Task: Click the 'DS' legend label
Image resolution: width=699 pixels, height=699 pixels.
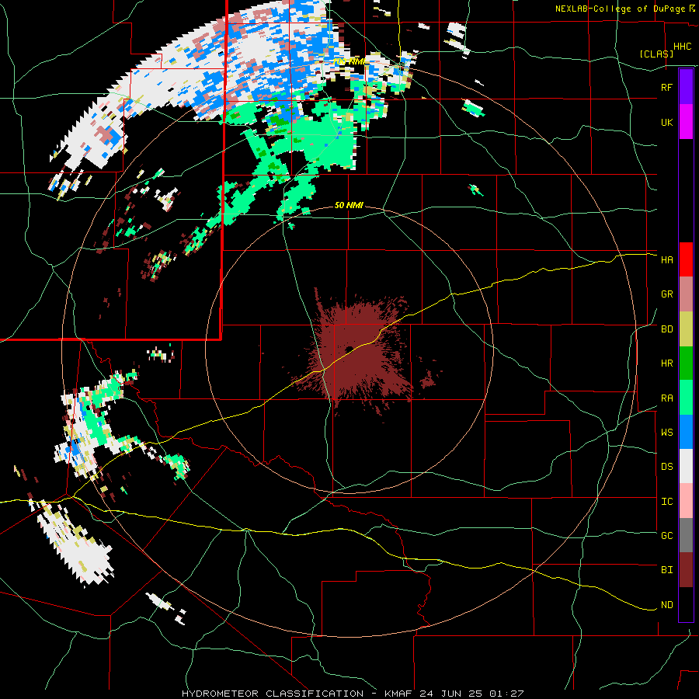Action: [x=666, y=467]
